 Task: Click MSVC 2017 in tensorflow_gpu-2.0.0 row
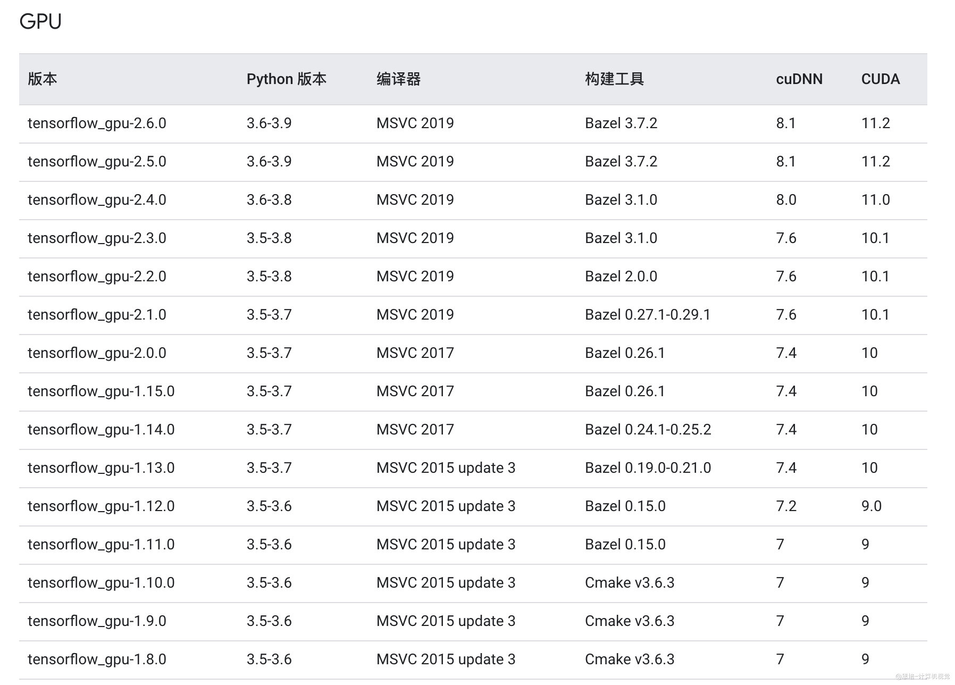(415, 353)
